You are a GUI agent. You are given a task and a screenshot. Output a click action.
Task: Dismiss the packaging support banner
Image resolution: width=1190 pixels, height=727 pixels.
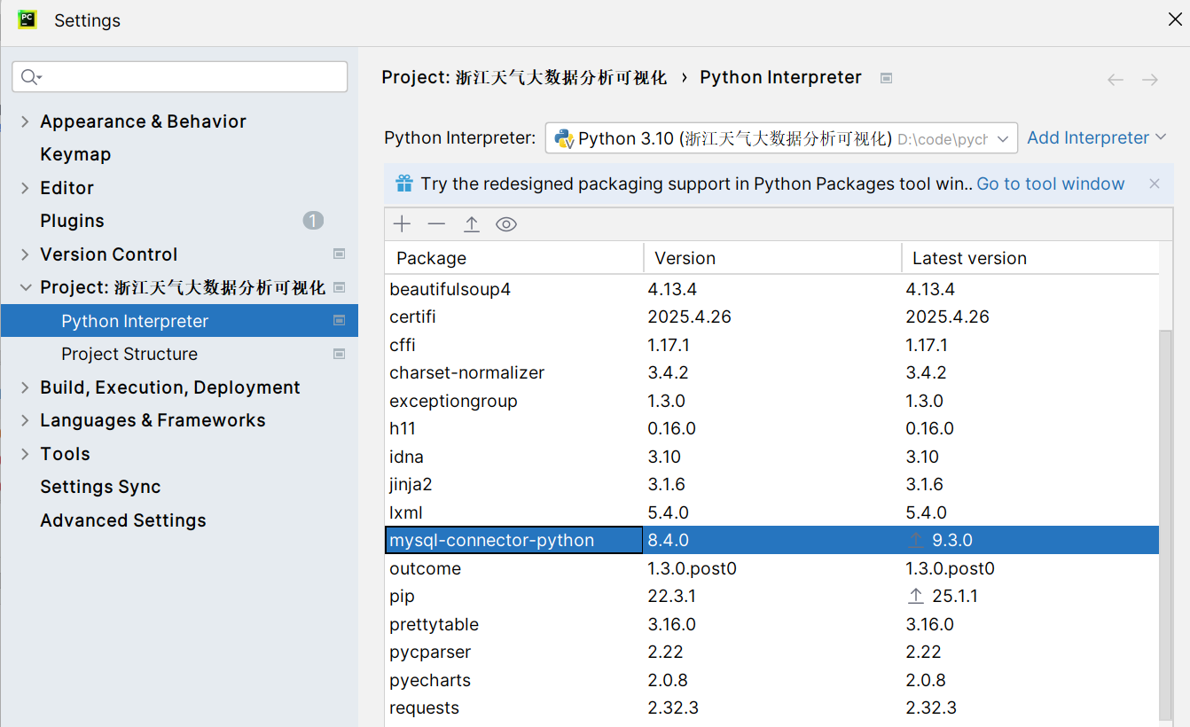point(1154,184)
